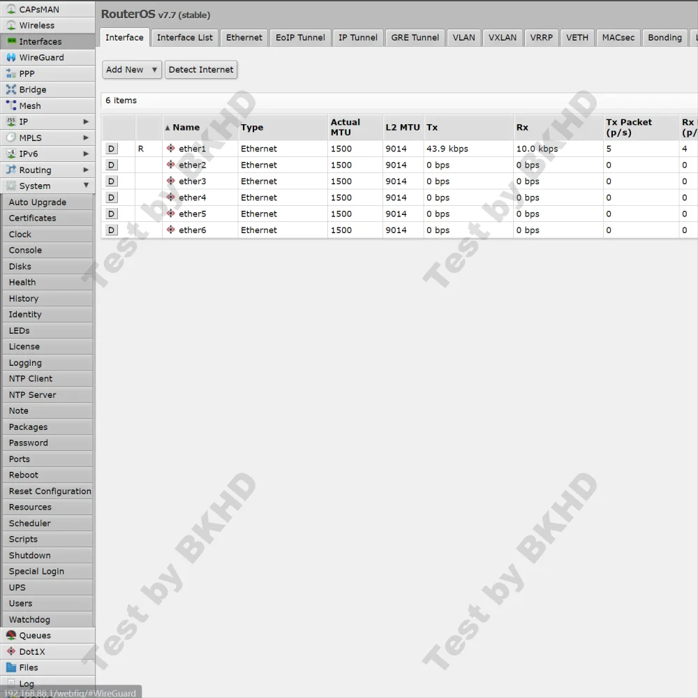Click the Queues icon in sidebar
The height and width of the screenshot is (698, 698).
point(11,635)
